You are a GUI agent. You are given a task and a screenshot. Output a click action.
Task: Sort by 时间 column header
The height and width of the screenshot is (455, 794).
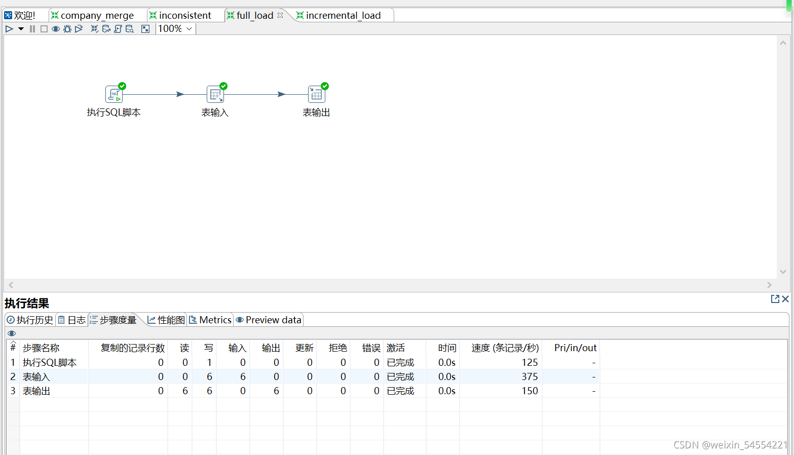[443, 348]
